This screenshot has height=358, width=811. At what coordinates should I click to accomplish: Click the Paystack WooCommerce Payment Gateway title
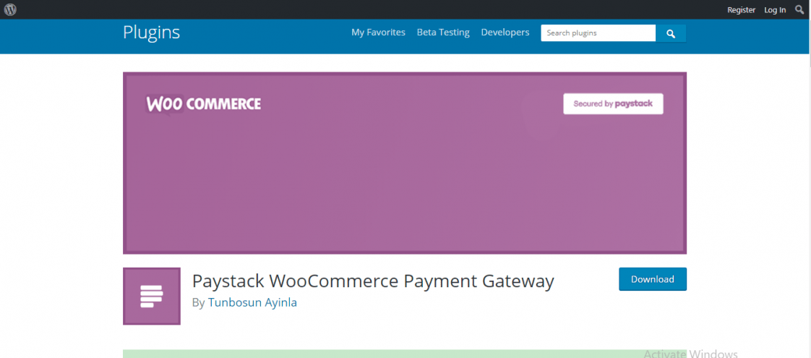click(373, 281)
